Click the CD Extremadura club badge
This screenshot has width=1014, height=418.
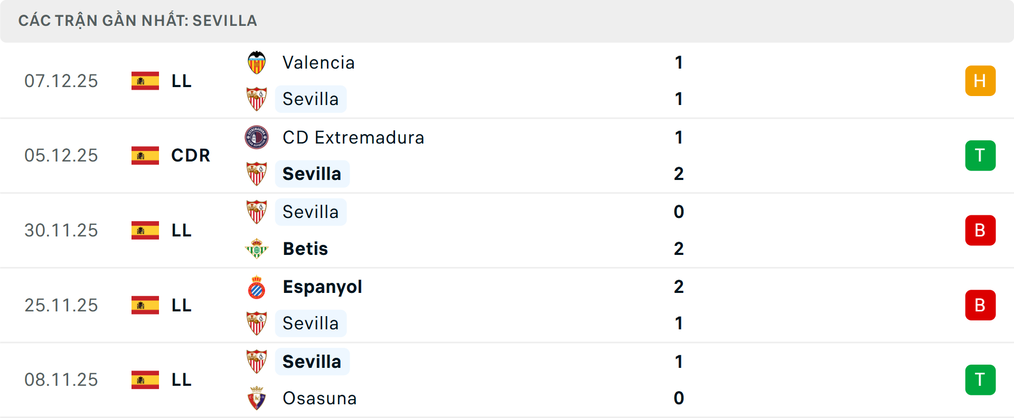257,137
